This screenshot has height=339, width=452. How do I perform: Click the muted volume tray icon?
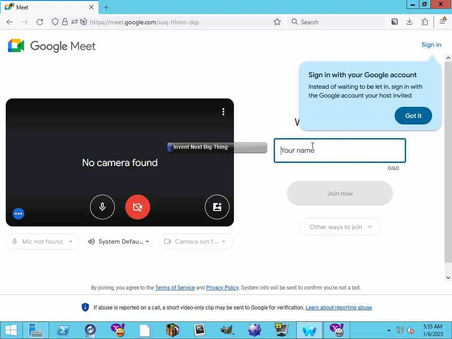click(x=411, y=330)
